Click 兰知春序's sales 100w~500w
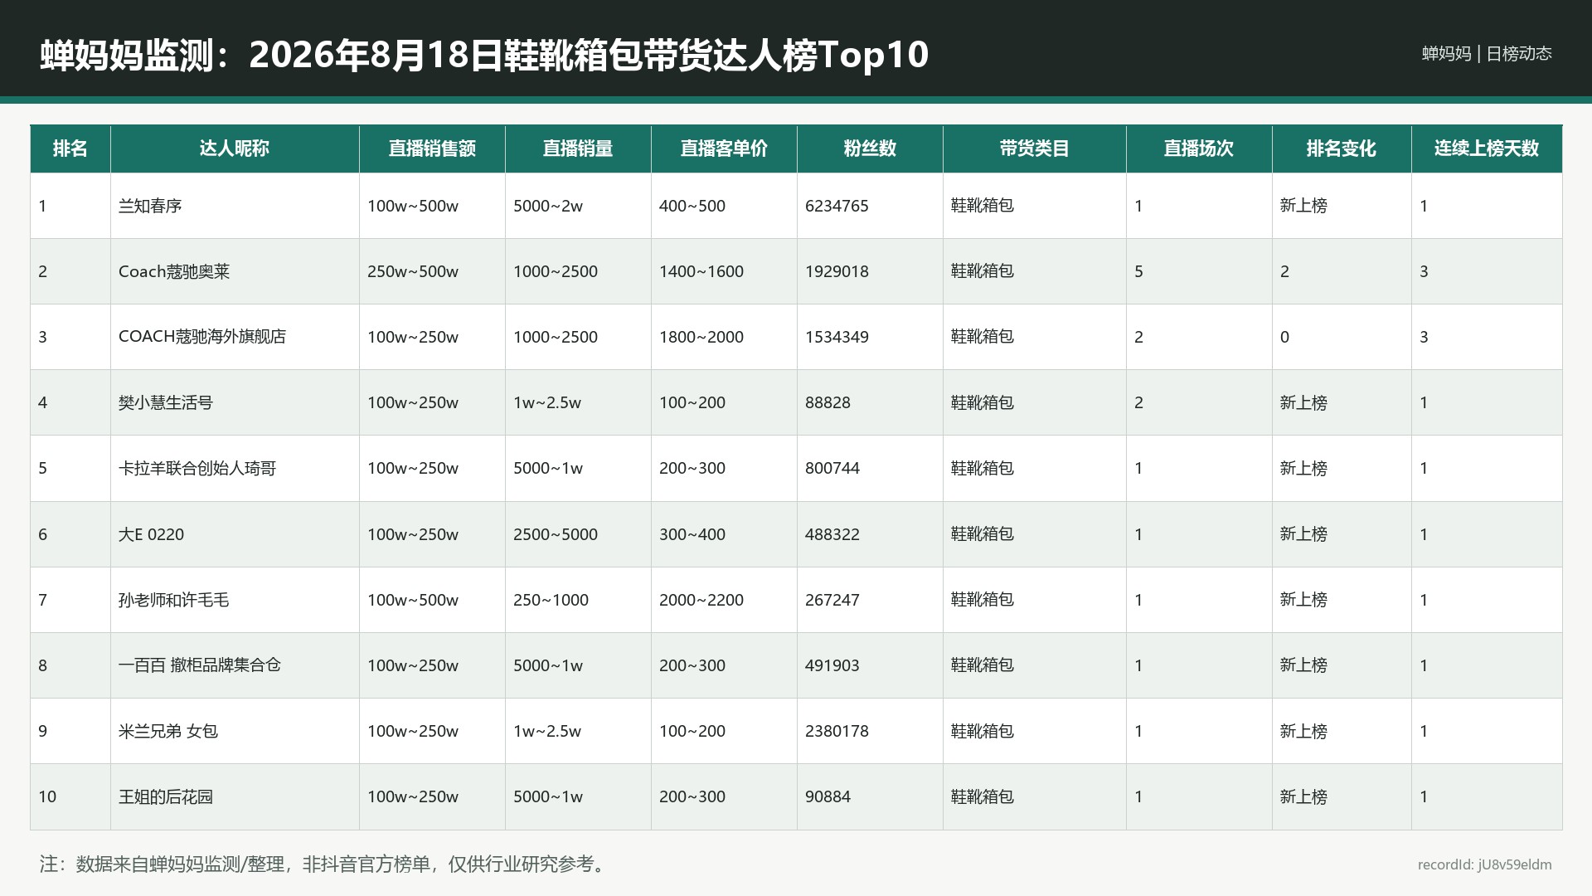This screenshot has width=1592, height=896. (413, 206)
